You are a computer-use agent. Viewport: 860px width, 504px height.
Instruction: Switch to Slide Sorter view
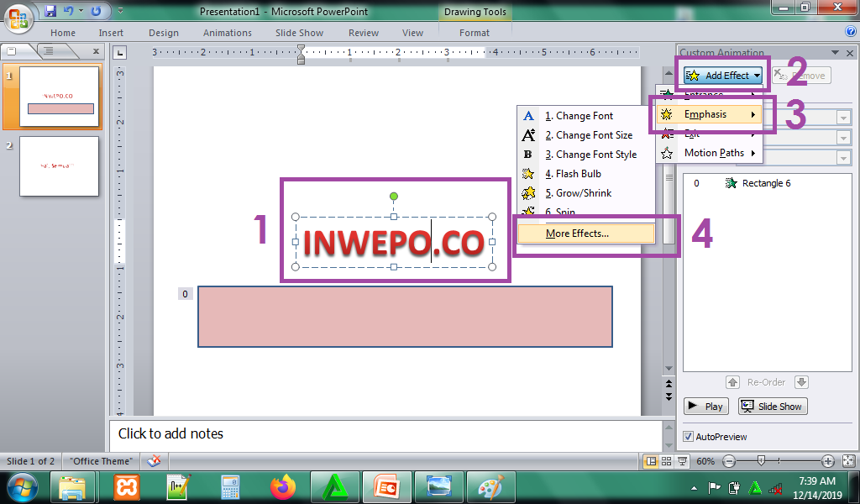tap(666, 461)
